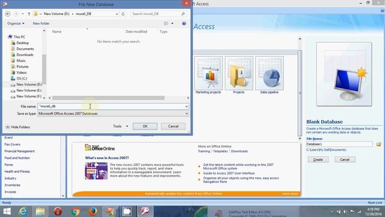This screenshot has height=217, width=385.
Task: Open Organize dropdown menu
Action: 16,24
